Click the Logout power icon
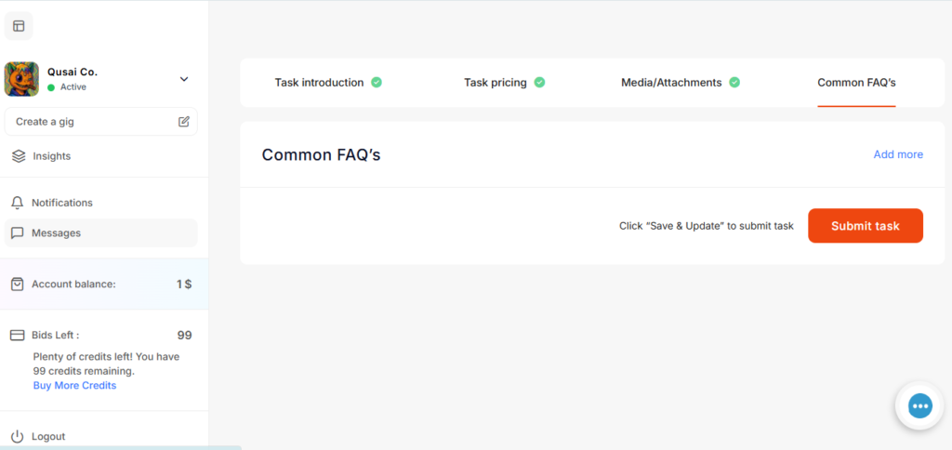Viewport: 952px width, 450px height. (x=17, y=436)
